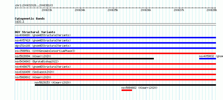Click the ruler's right arrowhead

coord(215,8)
